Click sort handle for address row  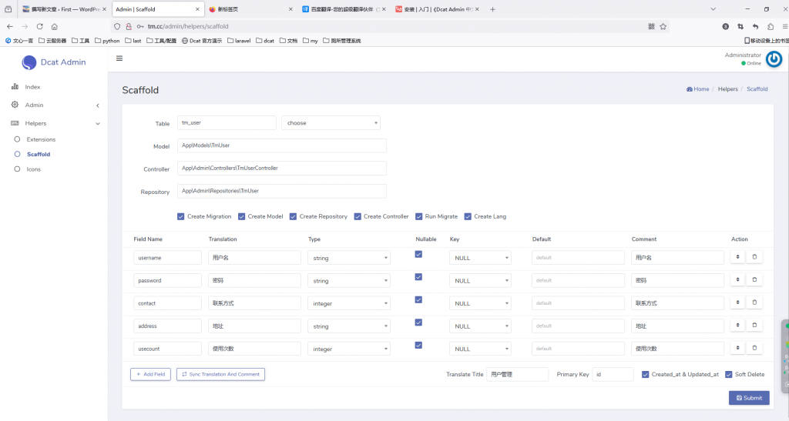pyautogui.click(x=737, y=325)
